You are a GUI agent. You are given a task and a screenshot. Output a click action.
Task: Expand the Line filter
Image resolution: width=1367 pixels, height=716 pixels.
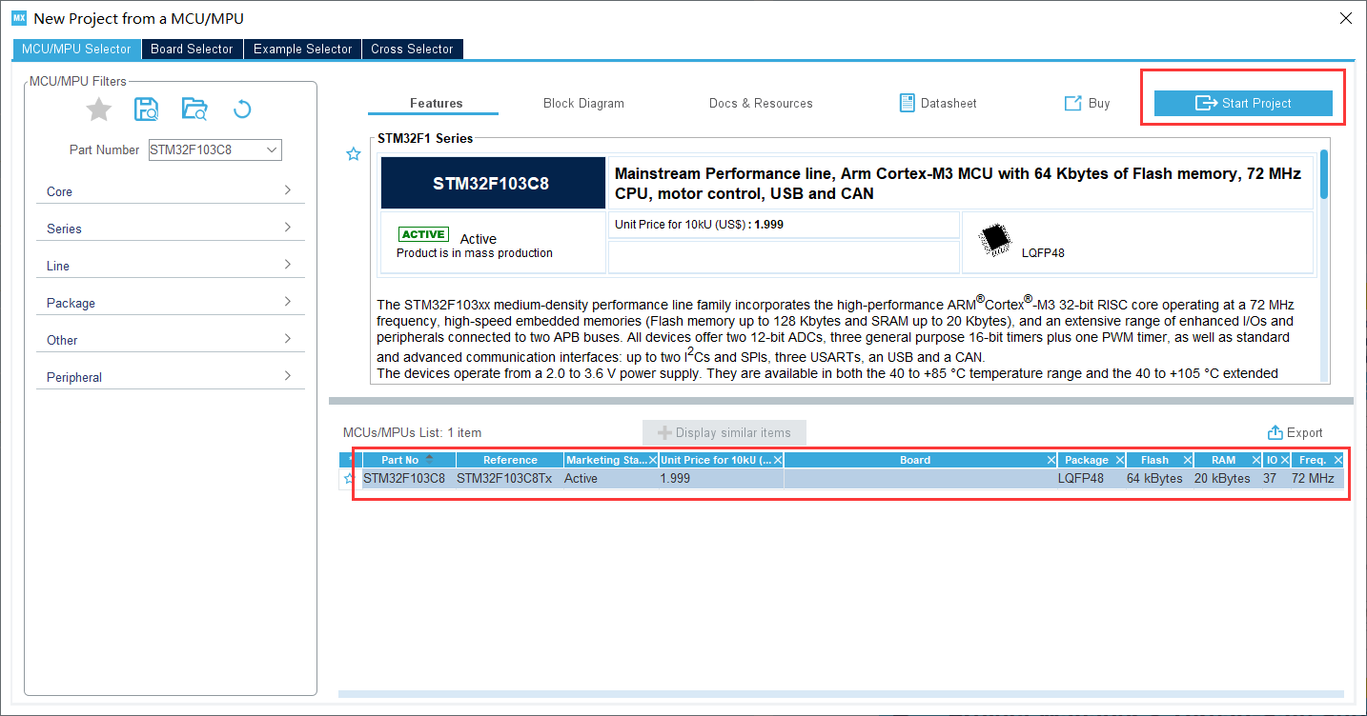click(172, 266)
